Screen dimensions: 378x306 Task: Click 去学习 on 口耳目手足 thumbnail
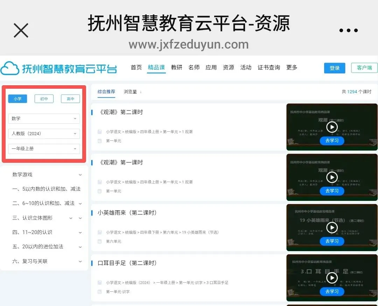[x=332, y=291]
